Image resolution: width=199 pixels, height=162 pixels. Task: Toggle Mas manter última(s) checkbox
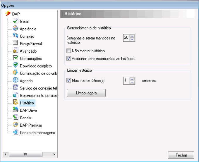tap(68, 80)
